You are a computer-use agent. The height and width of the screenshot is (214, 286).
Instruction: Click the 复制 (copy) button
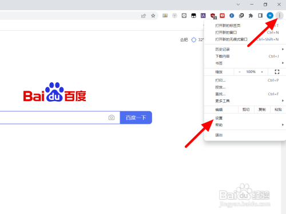tap(262, 110)
